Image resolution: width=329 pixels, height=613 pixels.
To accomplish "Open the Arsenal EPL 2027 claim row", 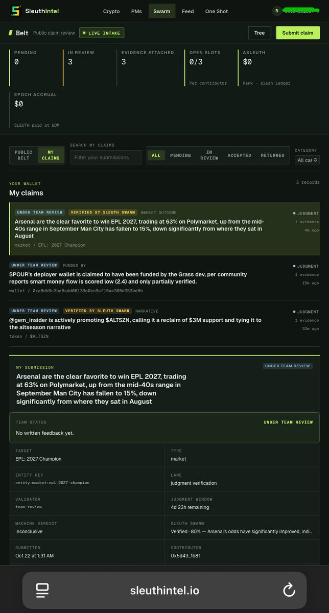I will click(x=165, y=228).
